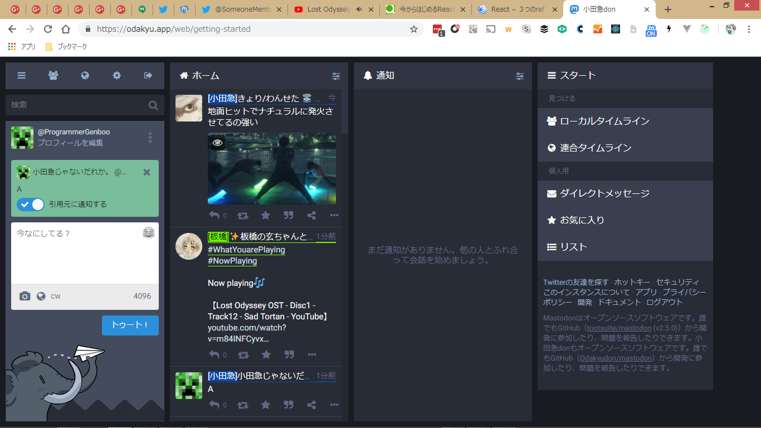Viewport: 761px width, 428px height.
Task: Reply to the first home timeline post
Action: (x=214, y=216)
